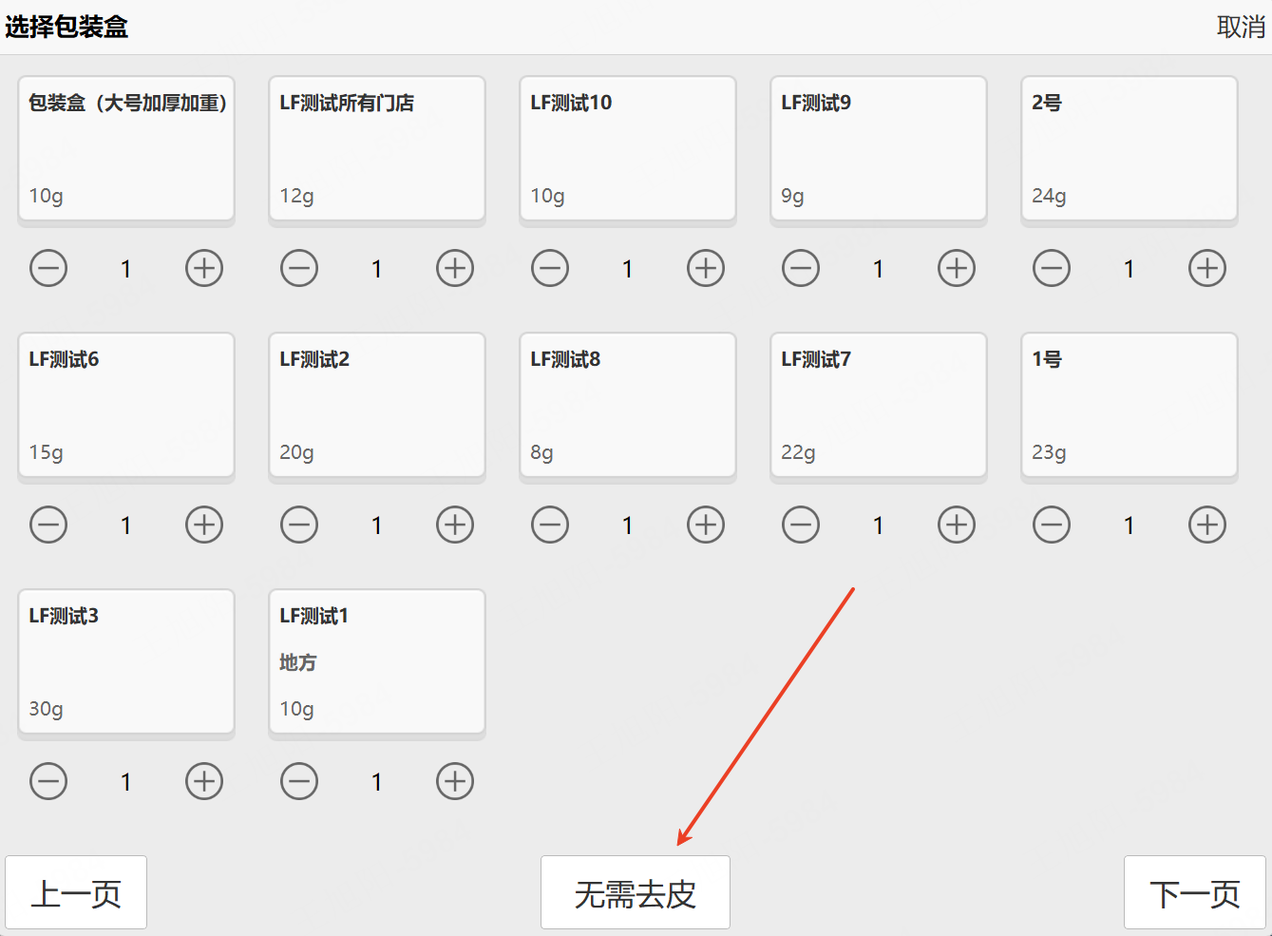Remove one LF测试1 box
This screenshot has width=1272, height=936.
pyautogui.click(x=299, y=781)
